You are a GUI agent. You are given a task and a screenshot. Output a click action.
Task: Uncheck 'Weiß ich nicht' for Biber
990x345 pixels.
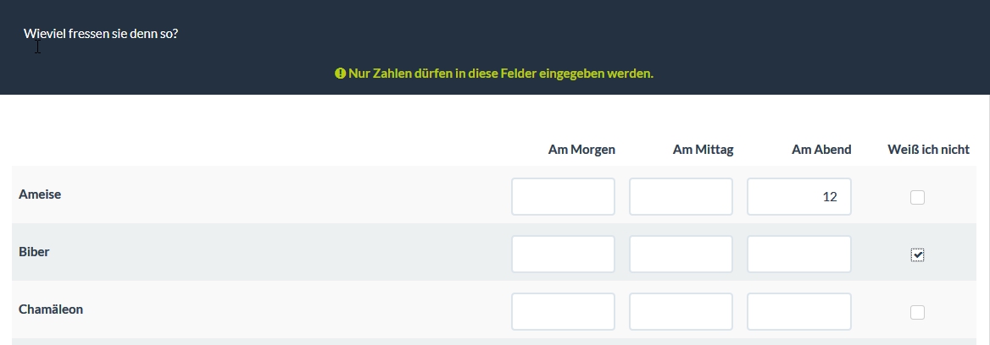[x=917, y=255]
